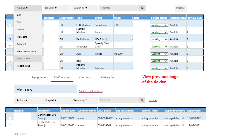Uncheck the Defibrillator row checkbox
Viewport: 226px width, 139px height.
coord(10,39)
